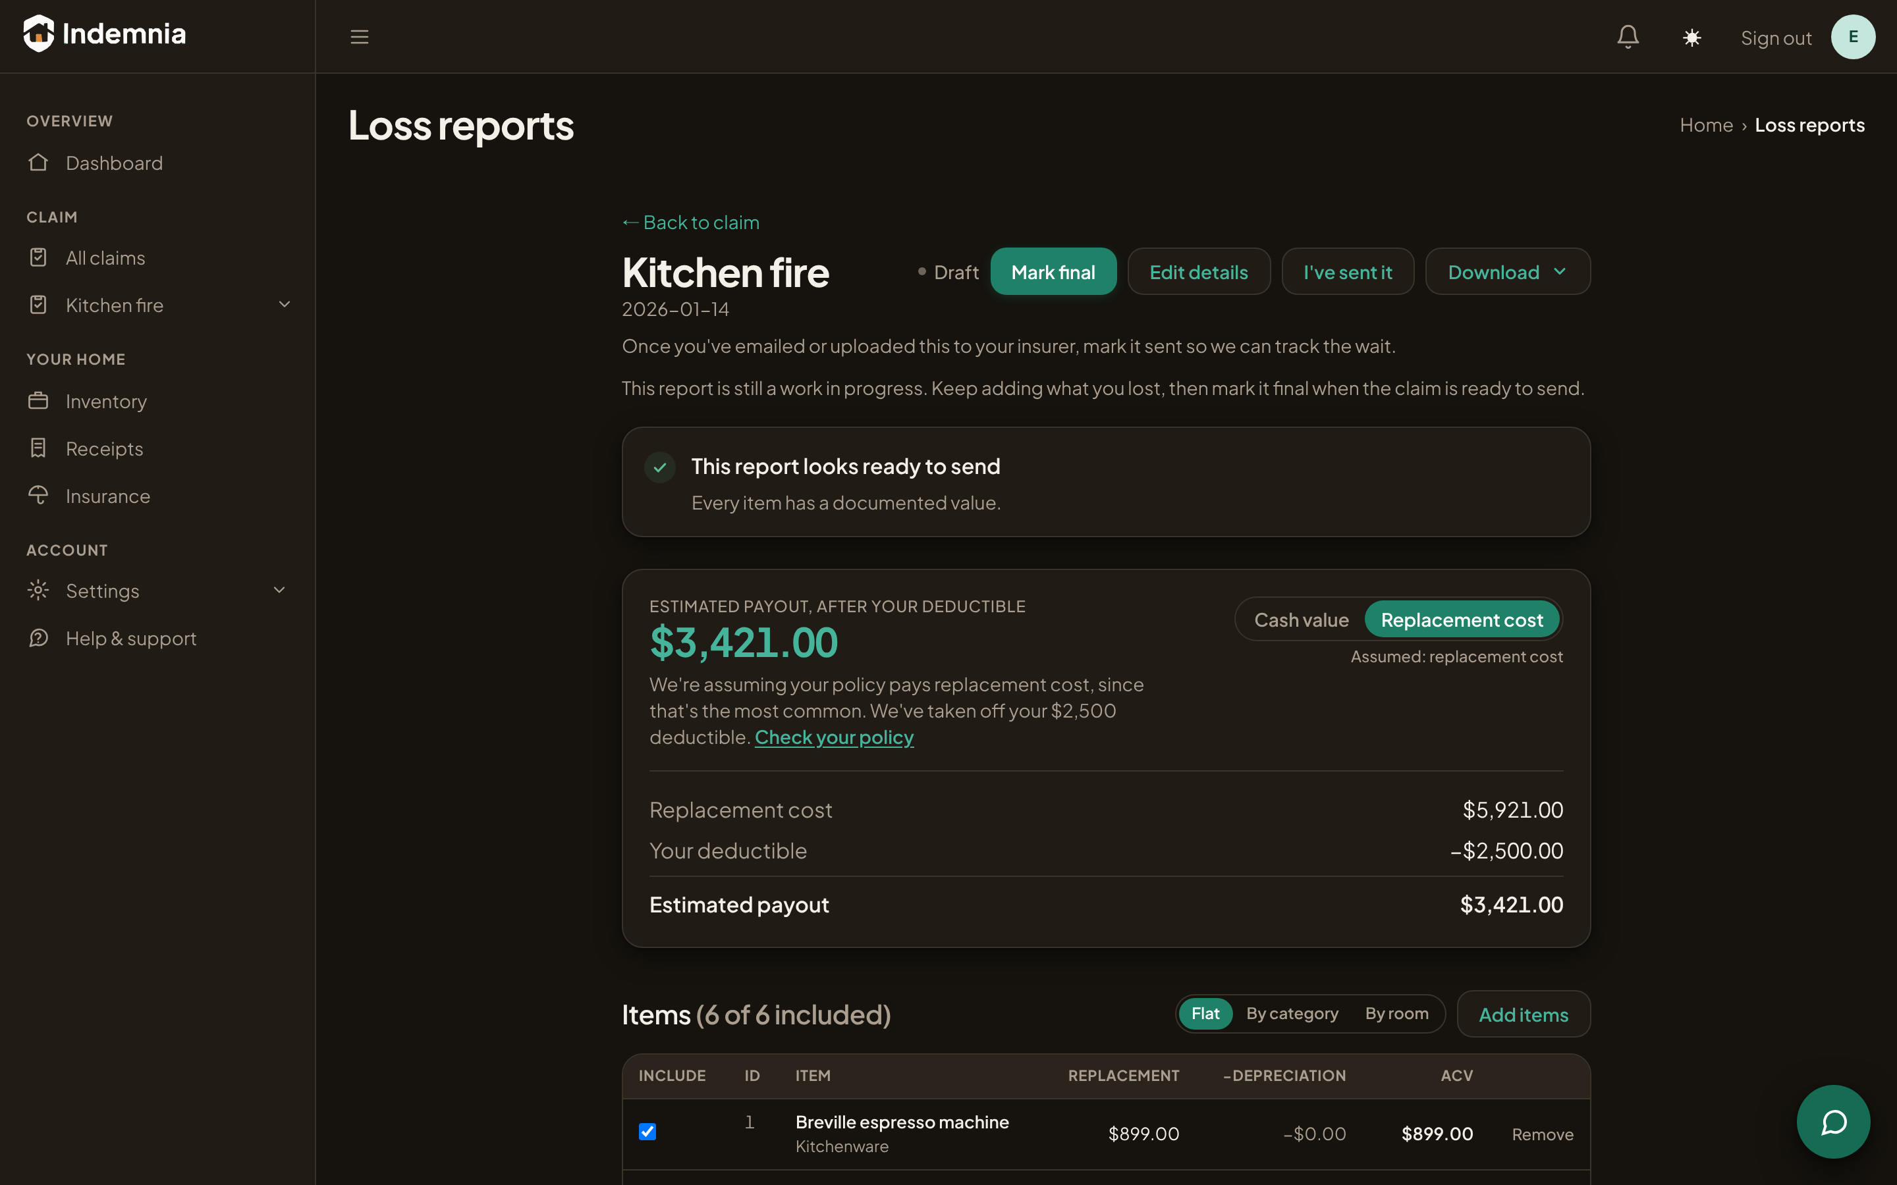The width and height of the screenshot is (1897, 1185).
Task: Toggle the sidebar hamburger menu
Action: (x=359, y=37)
